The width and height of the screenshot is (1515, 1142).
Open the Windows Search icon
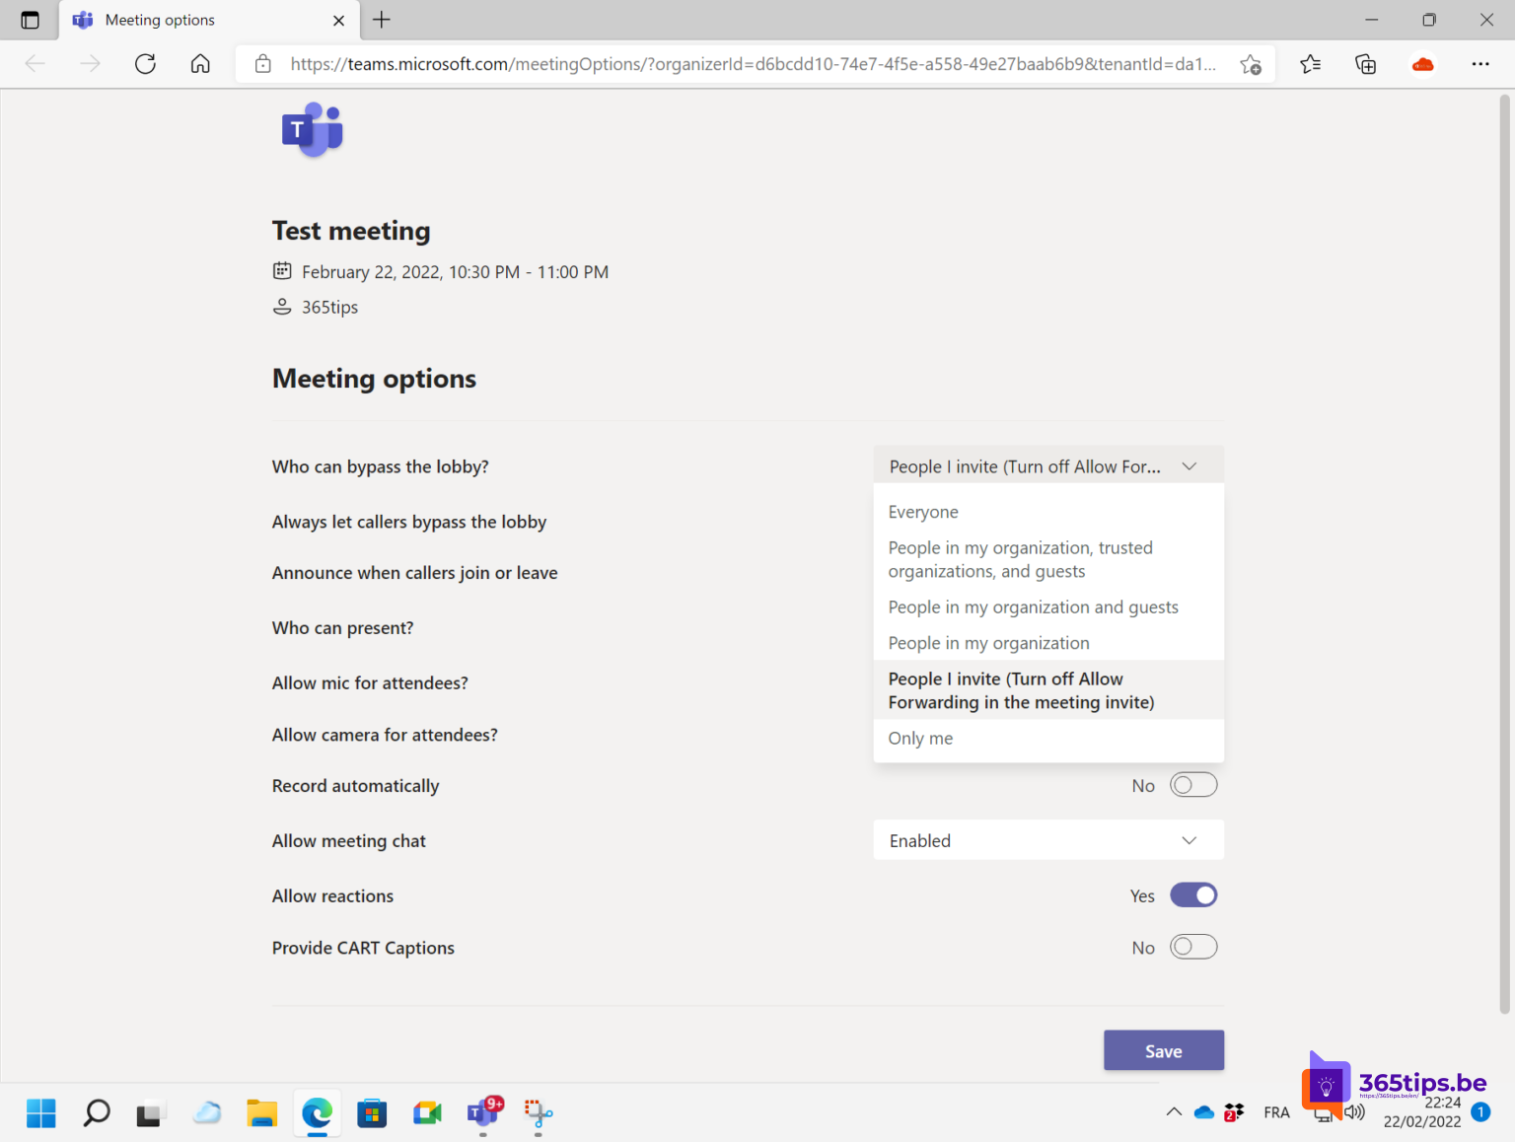point(96,1112)
